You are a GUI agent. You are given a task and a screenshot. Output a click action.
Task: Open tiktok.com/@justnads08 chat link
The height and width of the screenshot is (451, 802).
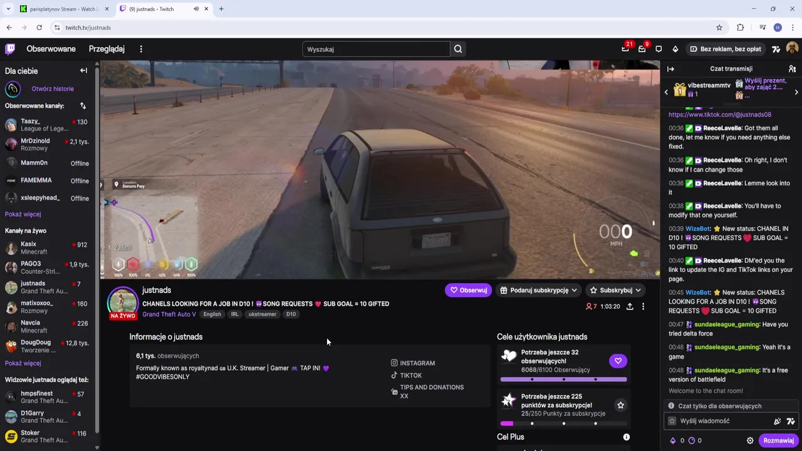point(720,115)
